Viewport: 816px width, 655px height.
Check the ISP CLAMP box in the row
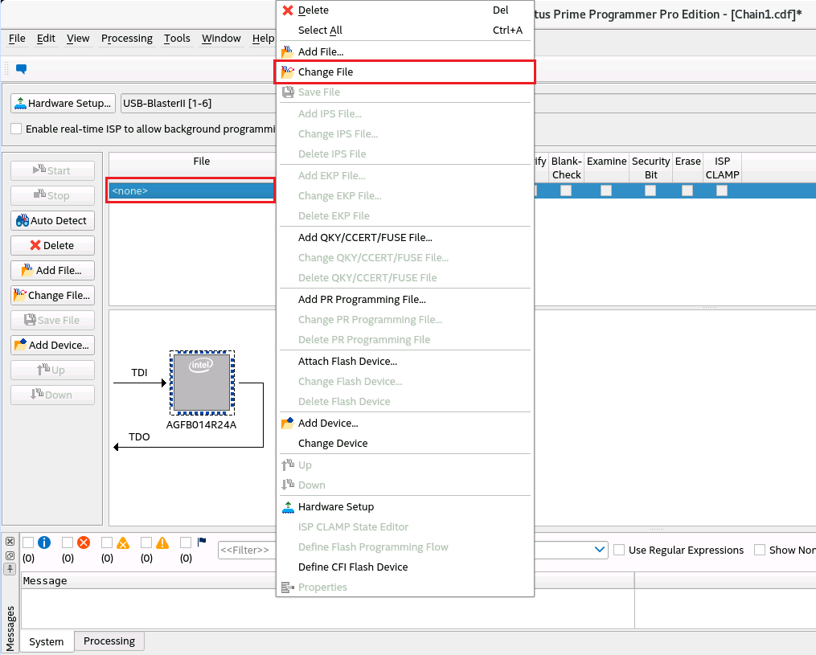tap(722, 190)
